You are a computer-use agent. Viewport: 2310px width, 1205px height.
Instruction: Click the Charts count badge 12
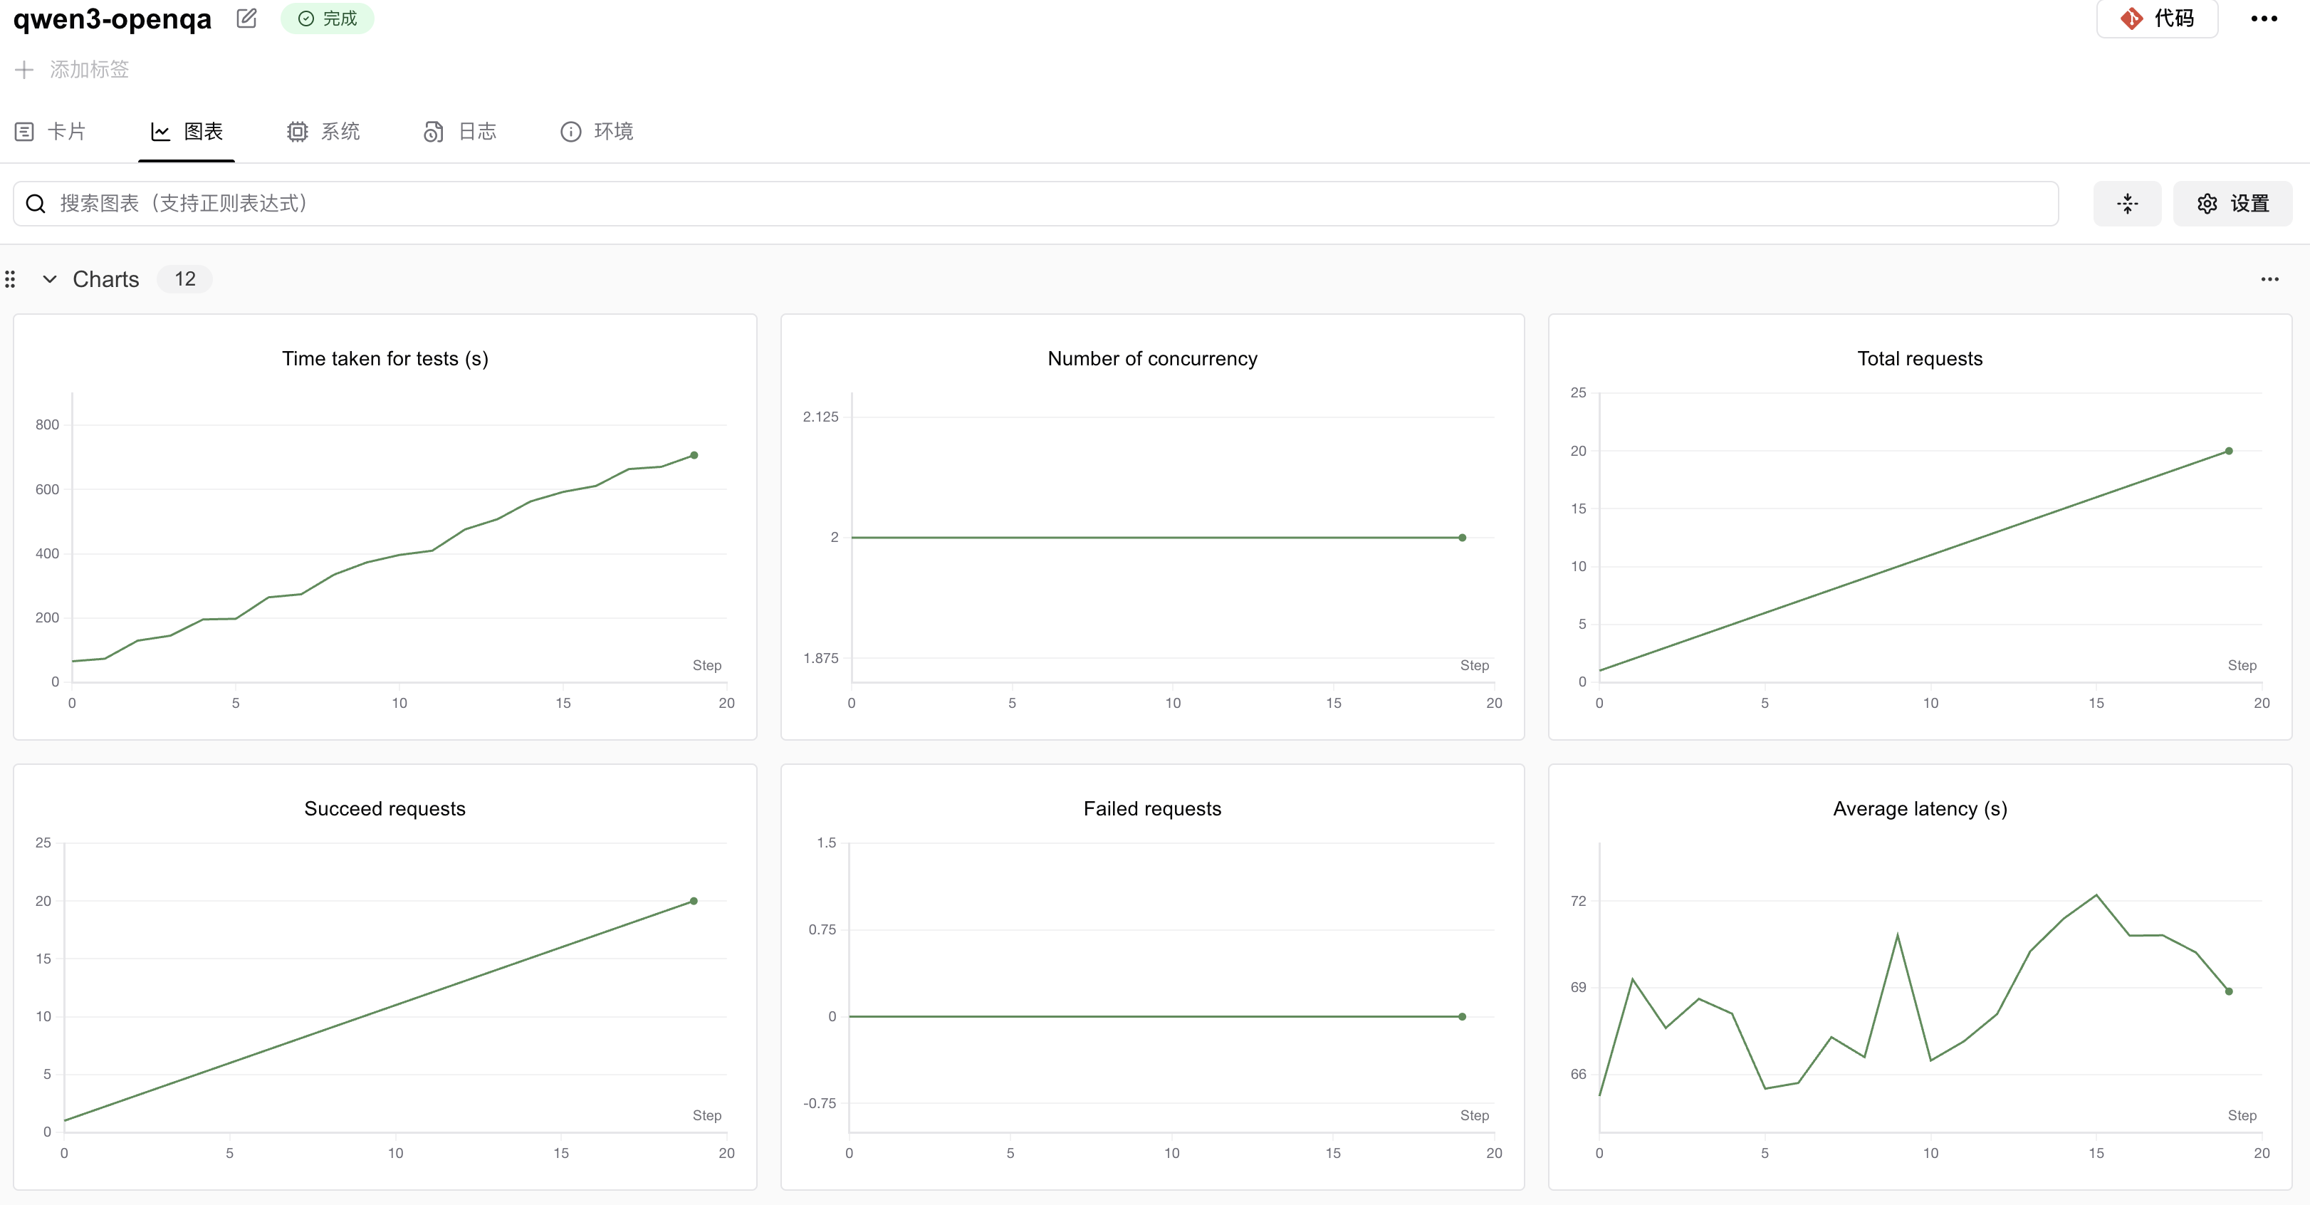click(184, 279)
